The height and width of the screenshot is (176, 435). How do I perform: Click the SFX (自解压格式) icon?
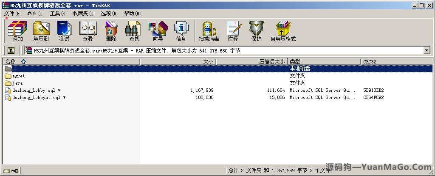point(283,30)
